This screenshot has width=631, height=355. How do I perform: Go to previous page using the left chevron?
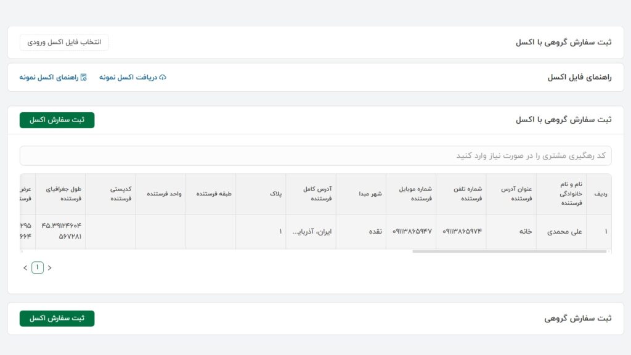click(25, 267)
